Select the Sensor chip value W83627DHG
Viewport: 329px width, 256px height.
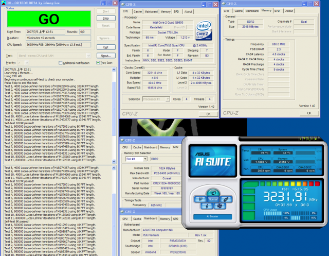click(178, 252)
